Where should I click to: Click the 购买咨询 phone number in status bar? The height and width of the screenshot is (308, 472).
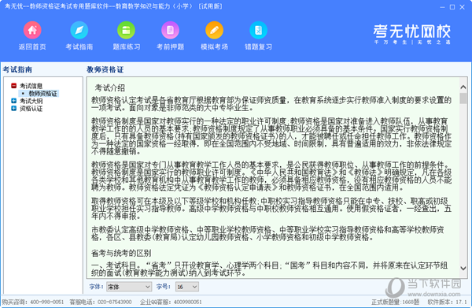47,302
